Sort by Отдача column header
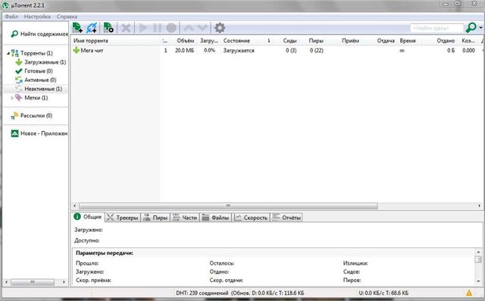Screen dimensions: 485x301 (x=386, y=41)
